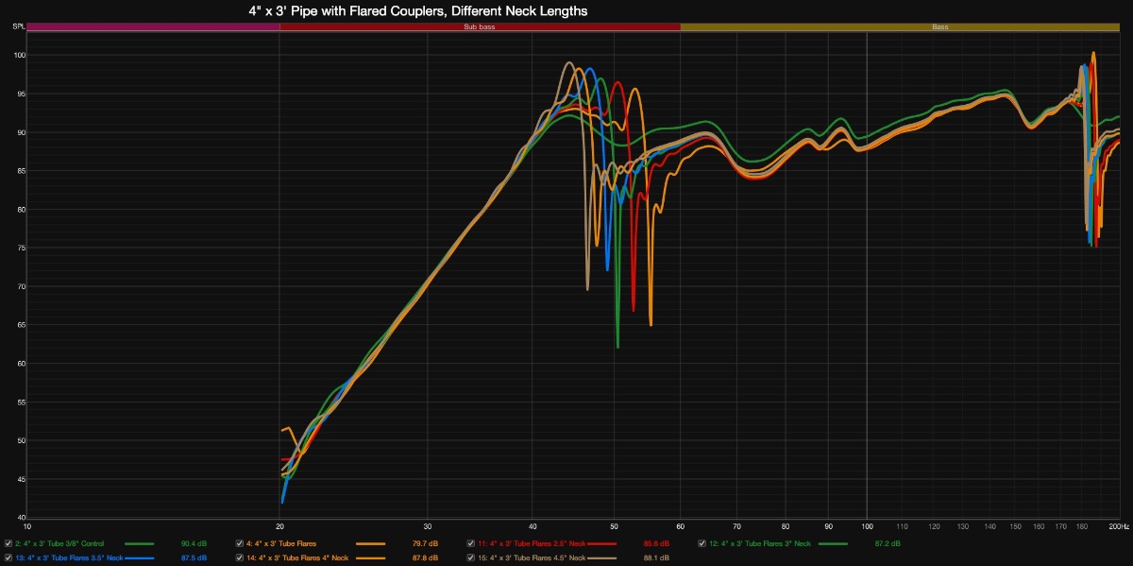Image resolution: width=1133 pixels, height=566 pixels.
Task: Click the Sub bass frequency band bar
Action: (480, 27)
